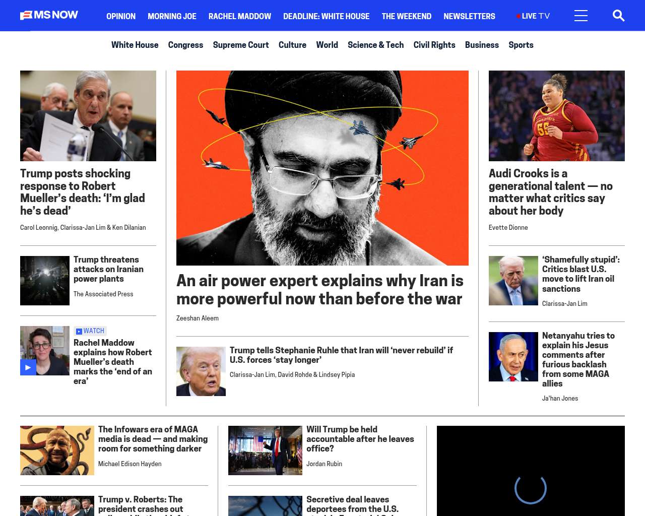Go to Morning Joe section
This screenshot has width=645, height=516.
(172, 16)
